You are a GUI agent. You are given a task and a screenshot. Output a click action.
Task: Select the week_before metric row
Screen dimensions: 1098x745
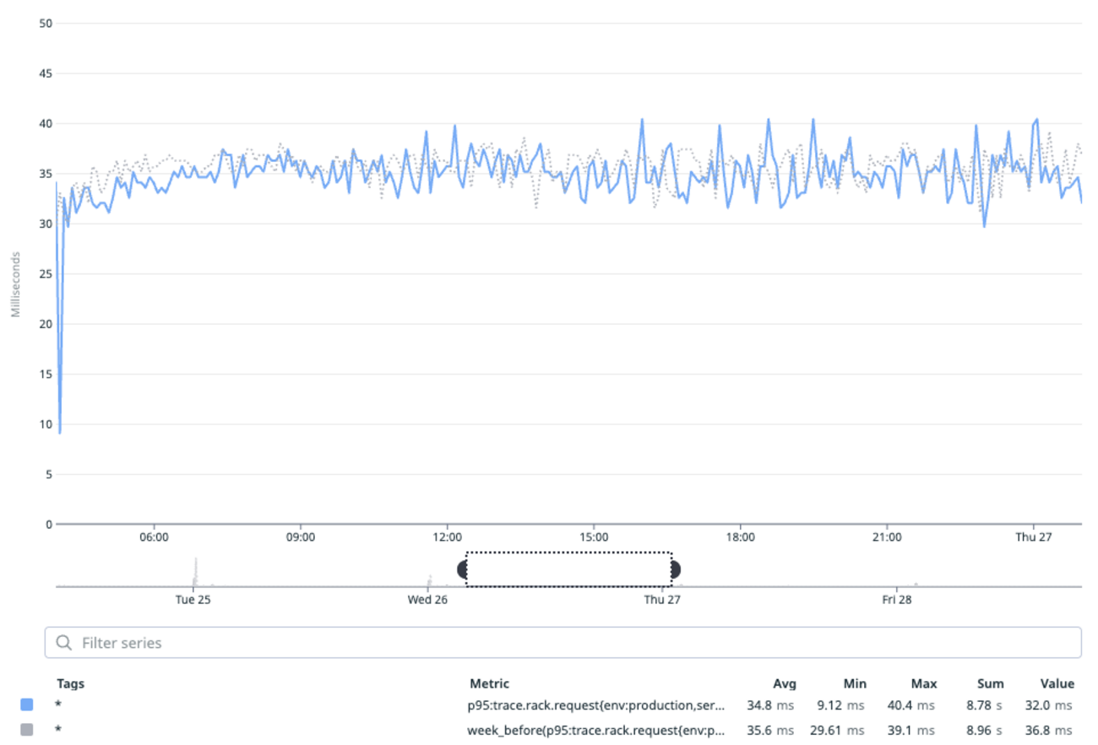pyautogui.click(x=549, y=729)
